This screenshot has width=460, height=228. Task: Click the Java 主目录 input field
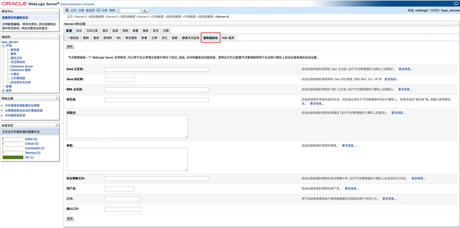pyautogui.click(x=156, y=69)
